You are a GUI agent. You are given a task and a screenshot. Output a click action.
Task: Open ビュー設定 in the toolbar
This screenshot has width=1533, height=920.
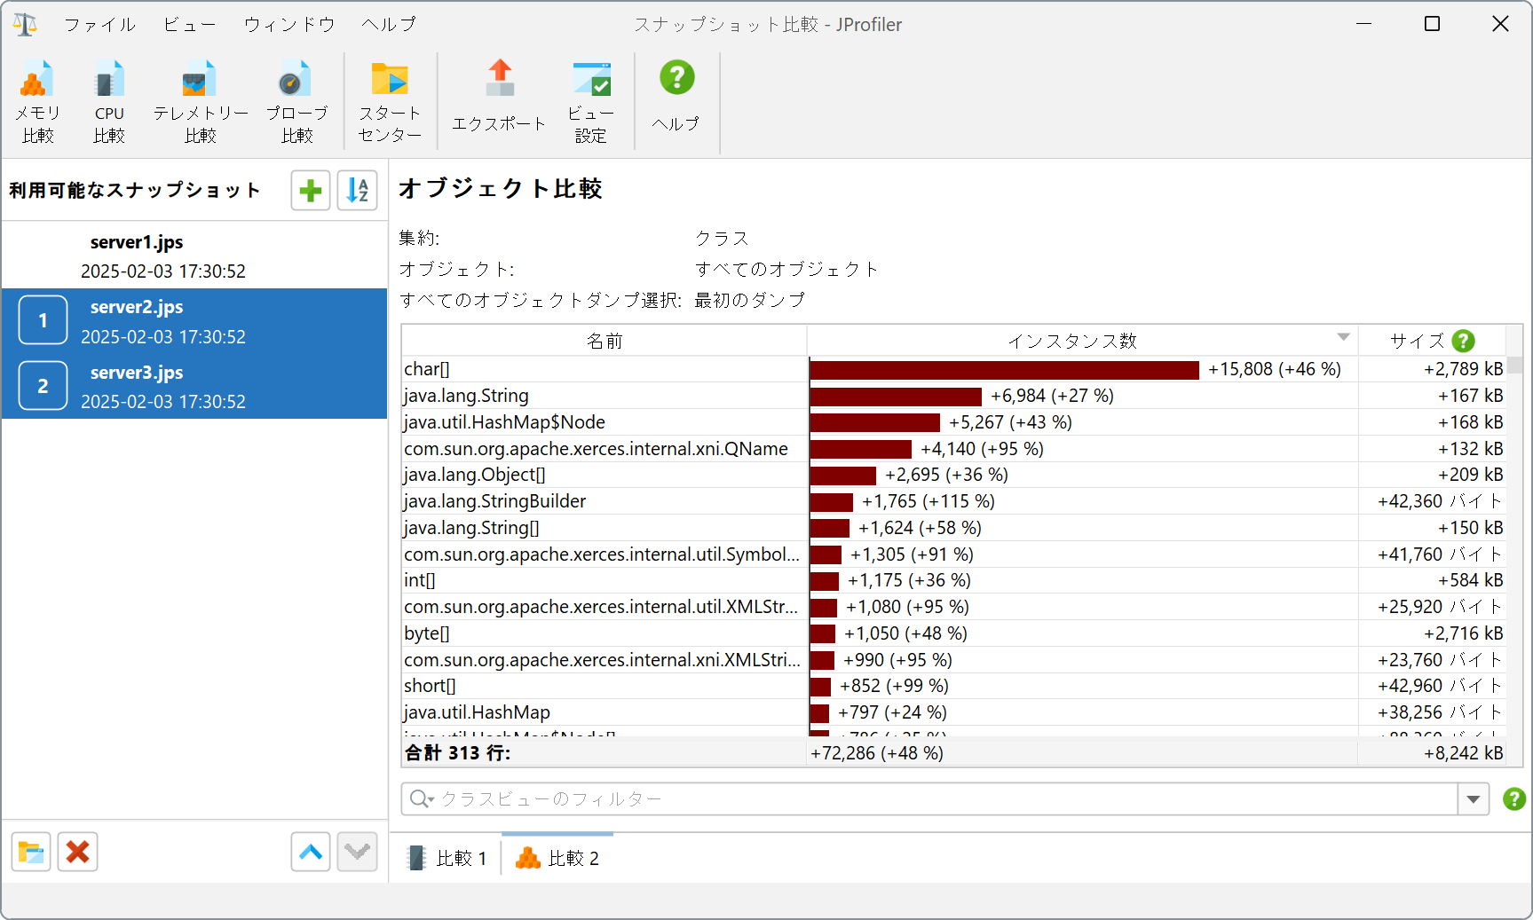coord(590,101)
